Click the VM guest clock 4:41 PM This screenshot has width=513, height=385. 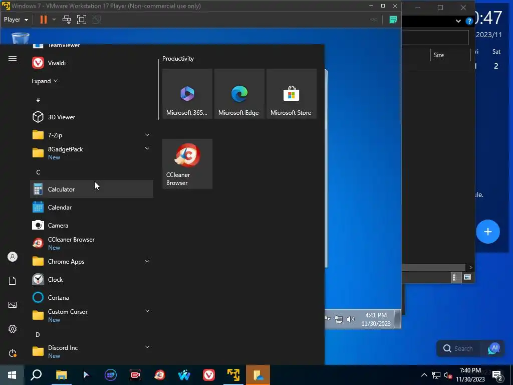coord(376,319)
